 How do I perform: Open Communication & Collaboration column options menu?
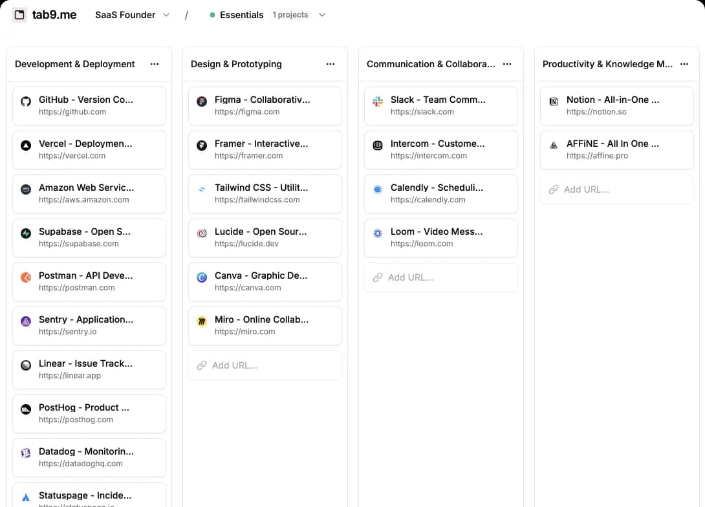click(x=507, y=64)
